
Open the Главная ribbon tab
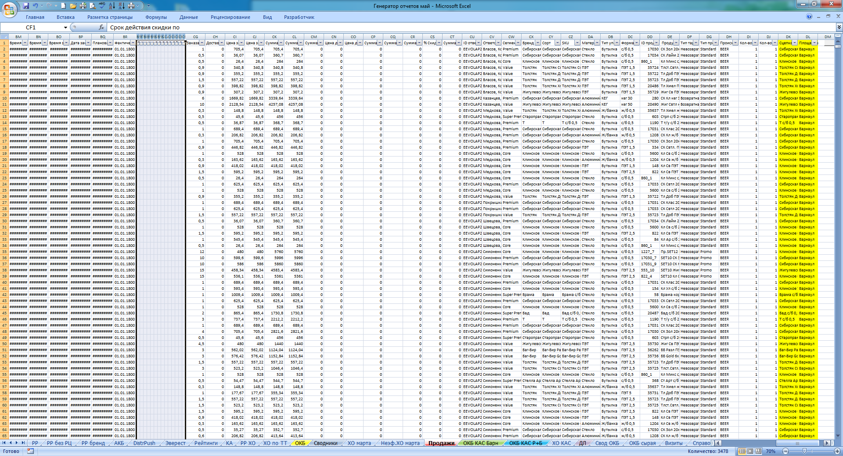click(35, 17)
